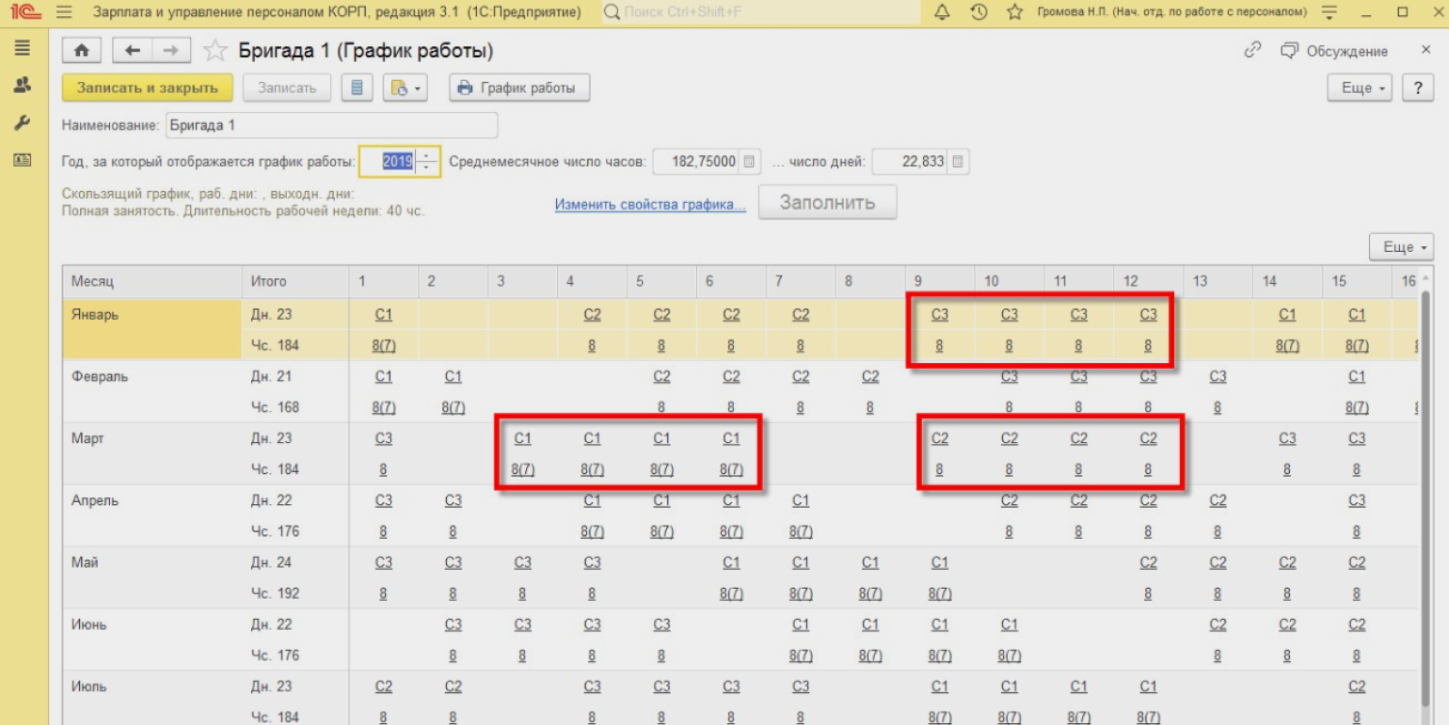Click the wrench settings icon in sidebar
This screenshot has height=725, width=1449.
[x=23, y=123]
